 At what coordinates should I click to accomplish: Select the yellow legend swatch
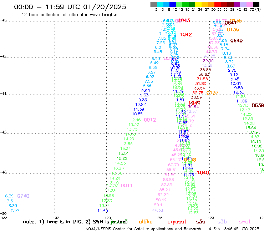pyautogui.click(x=198, y=5)
